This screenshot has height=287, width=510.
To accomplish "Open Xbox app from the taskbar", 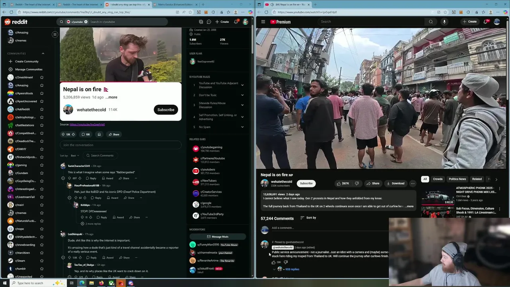I will [111, 283].
